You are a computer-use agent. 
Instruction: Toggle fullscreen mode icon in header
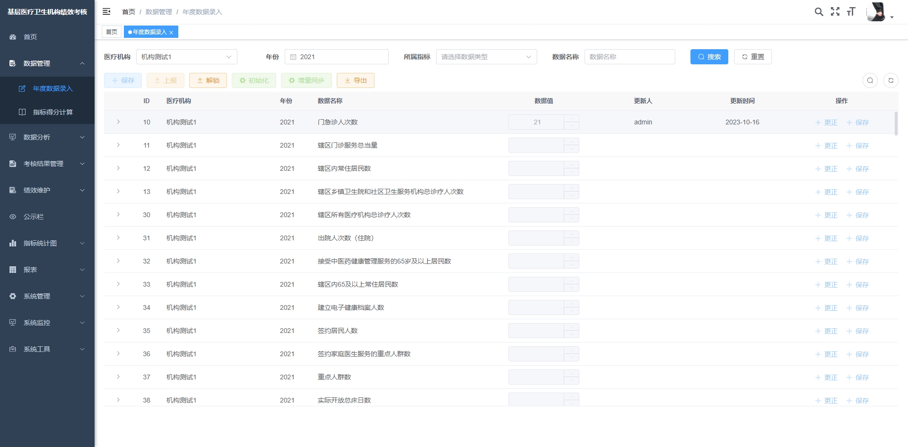click(x=835, y=12)
